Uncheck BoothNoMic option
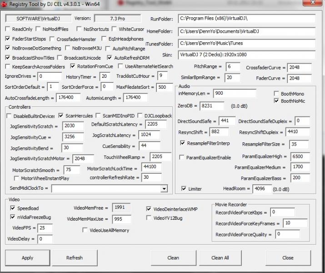 [x=276, y=101]
